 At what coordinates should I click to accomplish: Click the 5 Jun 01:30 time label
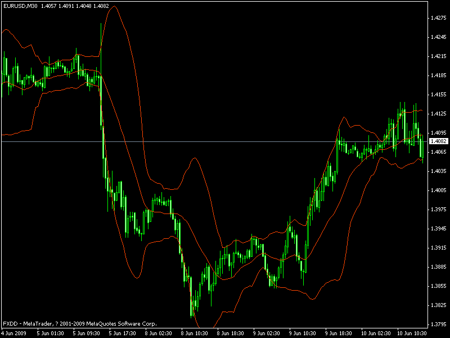tap(50, 333)
